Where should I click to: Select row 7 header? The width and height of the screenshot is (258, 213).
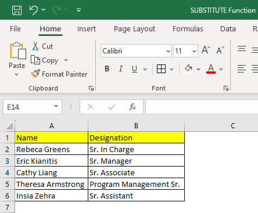8,207
